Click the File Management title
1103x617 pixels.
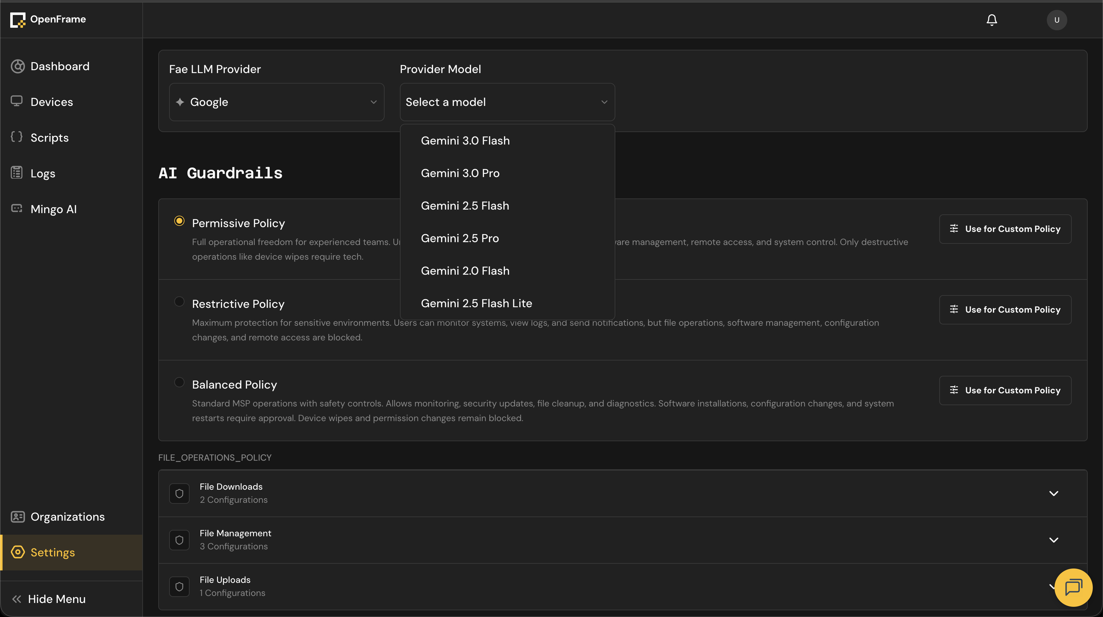point(235,533)
